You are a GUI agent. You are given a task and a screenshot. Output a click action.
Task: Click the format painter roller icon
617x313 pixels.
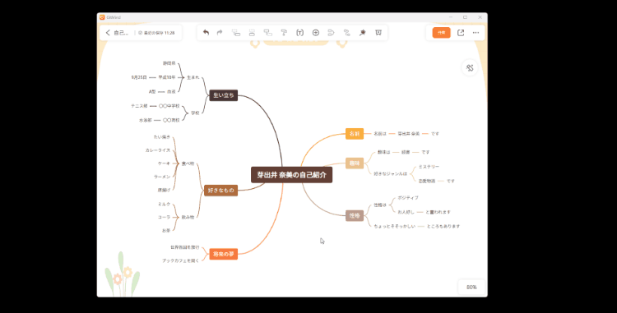click(x=284, y=33)
